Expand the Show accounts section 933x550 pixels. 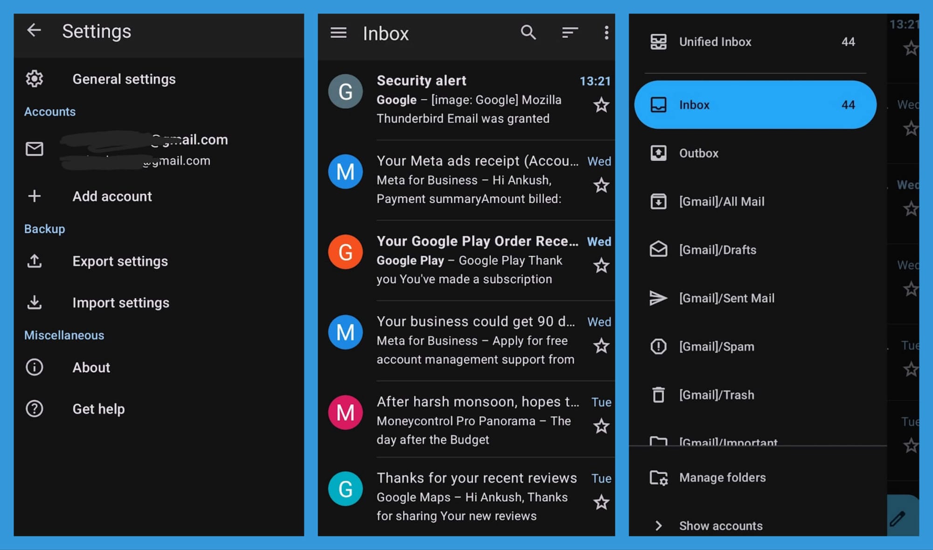[x=721, y=526]
